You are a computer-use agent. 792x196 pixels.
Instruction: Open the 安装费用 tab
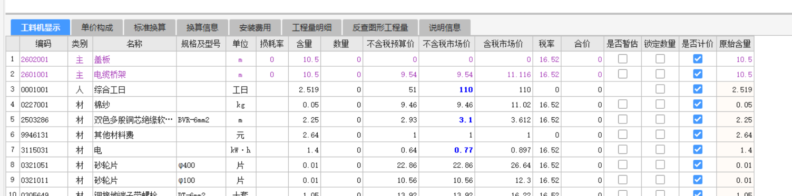(255, 27)
